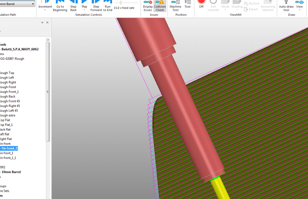Select the Fin front_1_1 toolpath
This screenshot has height=199, width=308.
pos(8,158)
